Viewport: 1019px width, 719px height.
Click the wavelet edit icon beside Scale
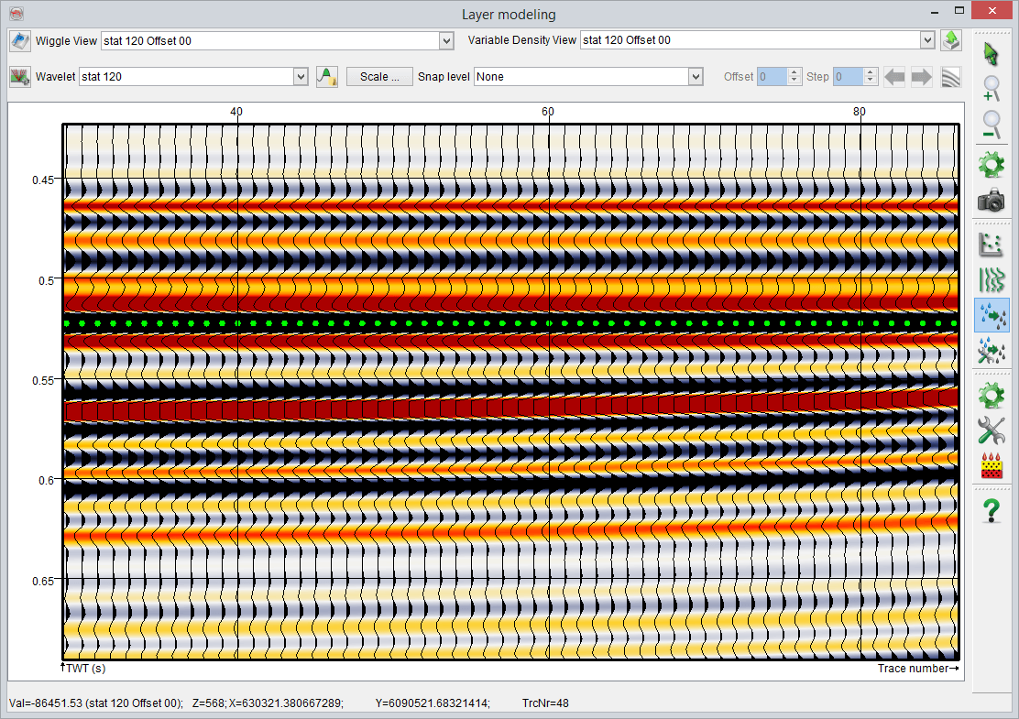[327, 77]
